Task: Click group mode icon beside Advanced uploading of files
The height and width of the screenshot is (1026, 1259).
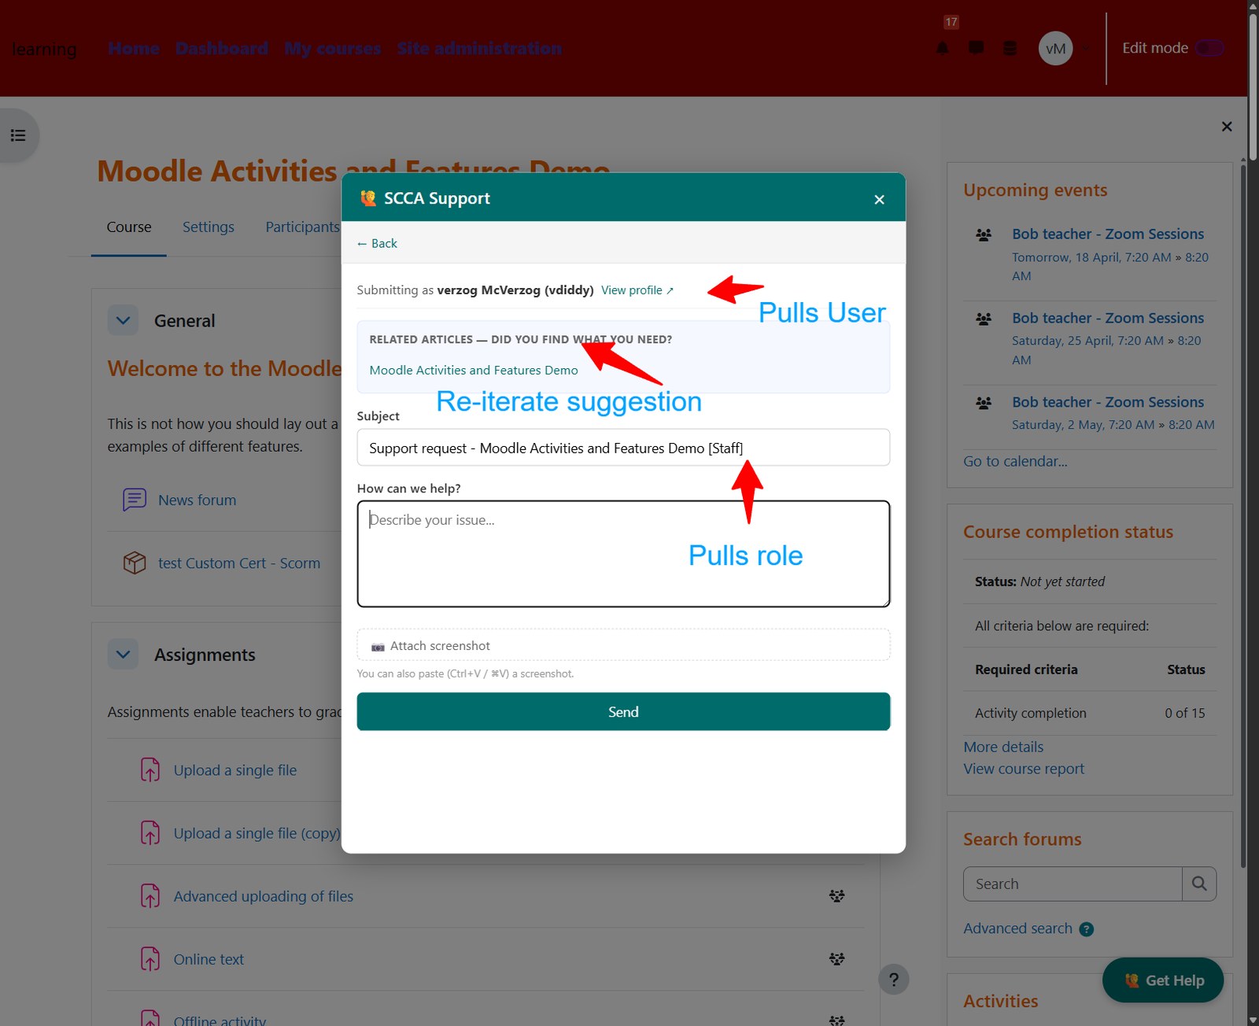Action: point(836,895)
